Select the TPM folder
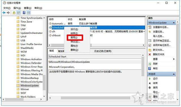The height and width of the screenshot is (107, 181). (x=21, y=25)
